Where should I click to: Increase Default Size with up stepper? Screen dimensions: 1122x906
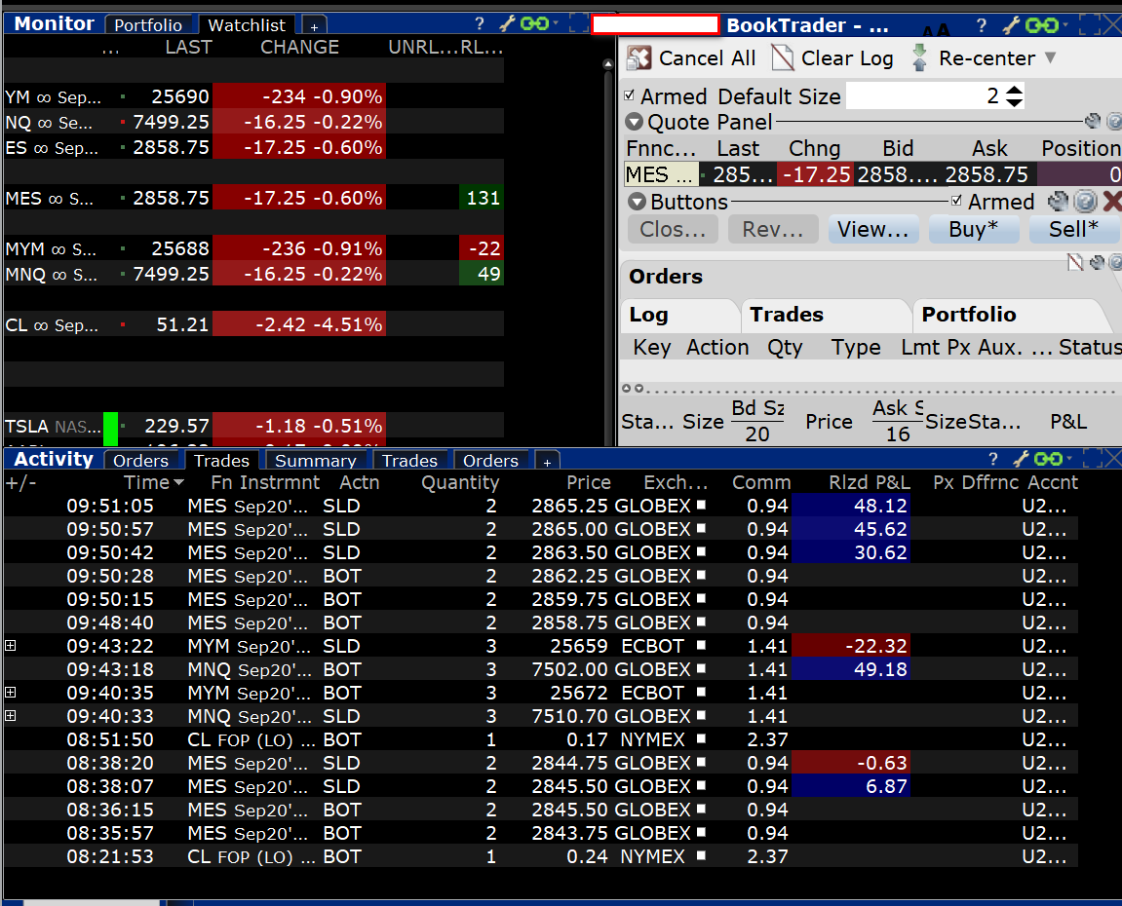[x=1014, y=90]
